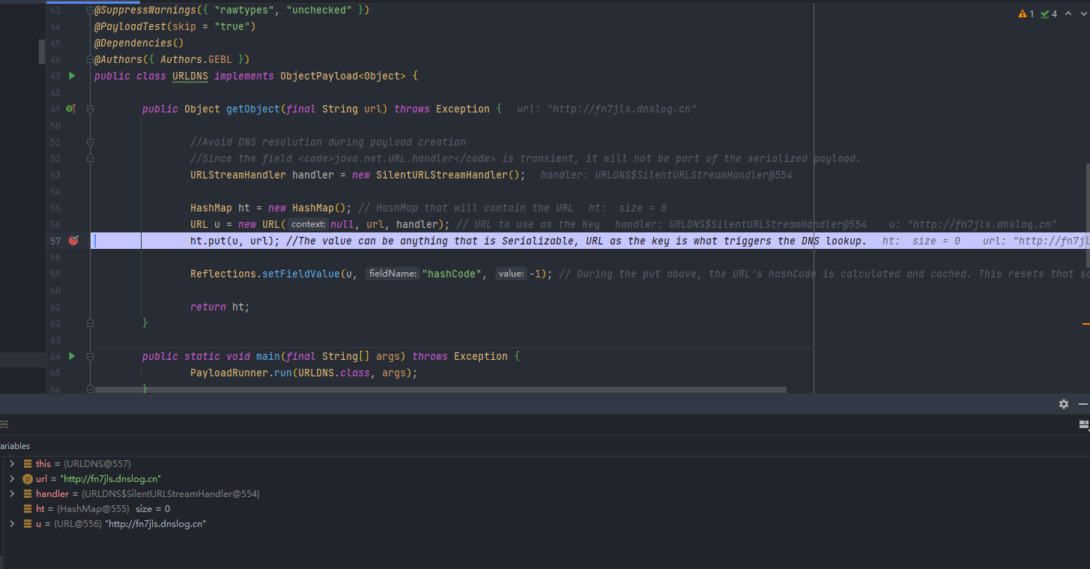Expand the this variable node
Viewport: 1090px width, 569px height.
tap(12, 464)
